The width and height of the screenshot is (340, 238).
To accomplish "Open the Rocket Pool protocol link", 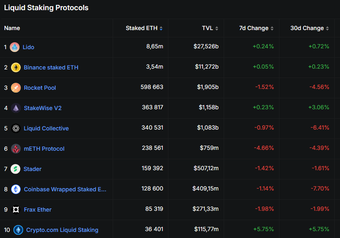I will tap(40, 88).
